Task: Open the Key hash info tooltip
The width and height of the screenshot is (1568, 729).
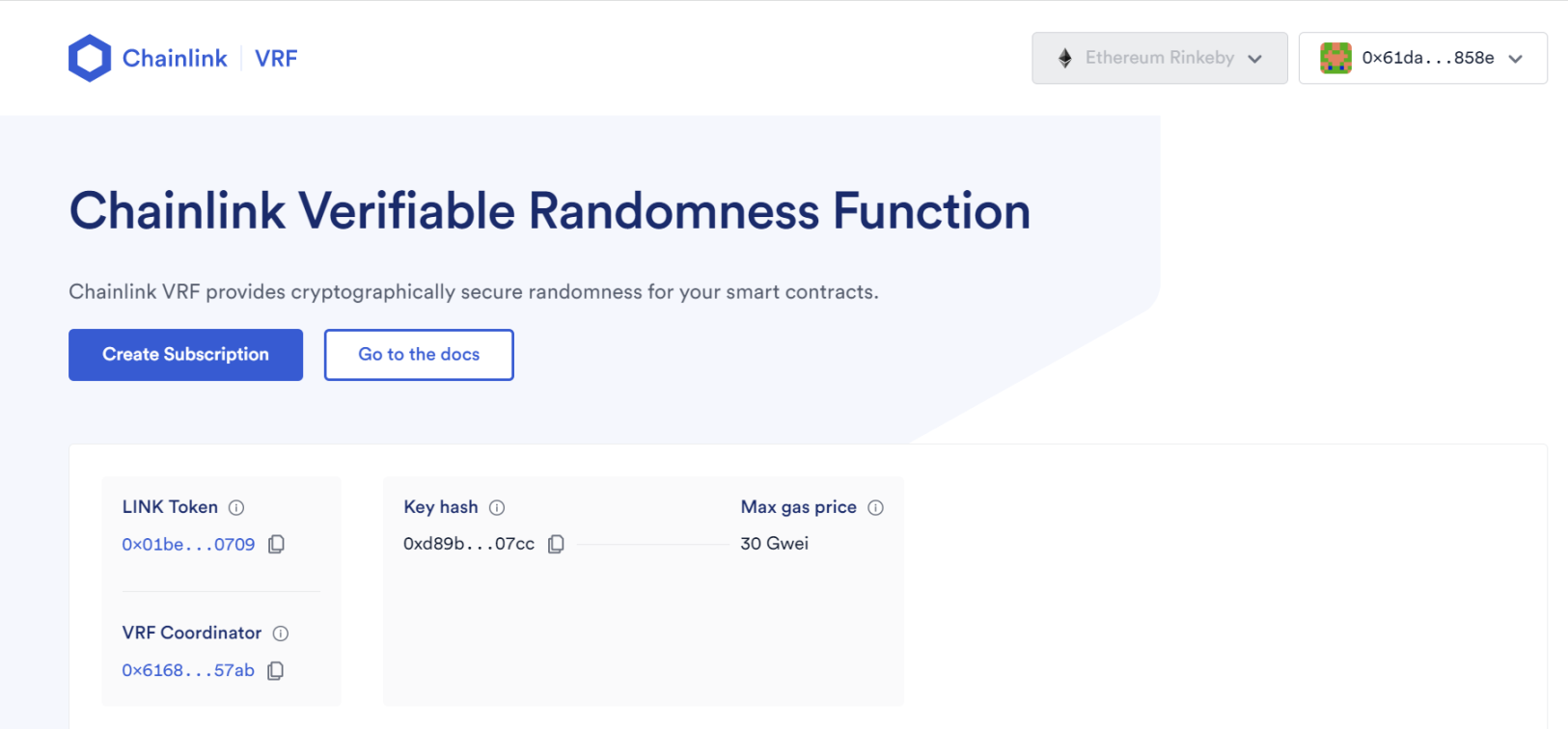Action: point(497,507)
